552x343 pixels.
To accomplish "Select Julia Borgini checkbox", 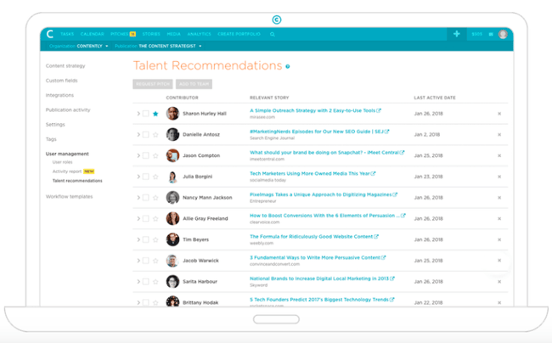I will [x=145, y=177].
